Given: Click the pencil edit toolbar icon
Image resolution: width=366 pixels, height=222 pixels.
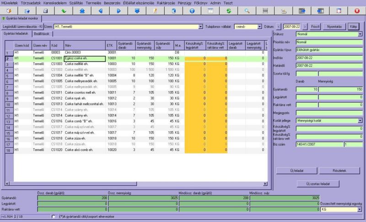Looking at the screenshot, I should coord(155,10).
